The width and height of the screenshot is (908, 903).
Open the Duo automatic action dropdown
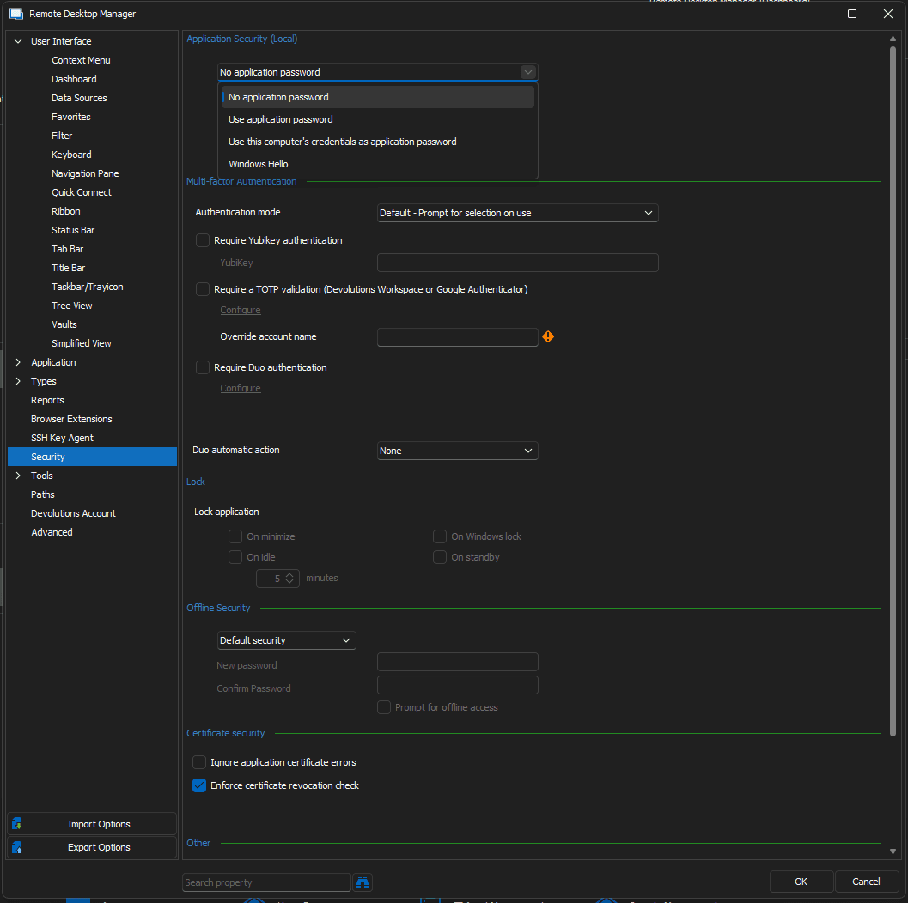pyautogui.click(x=457, y=451)
